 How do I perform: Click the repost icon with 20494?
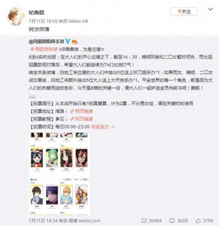[x=152, y=221]
